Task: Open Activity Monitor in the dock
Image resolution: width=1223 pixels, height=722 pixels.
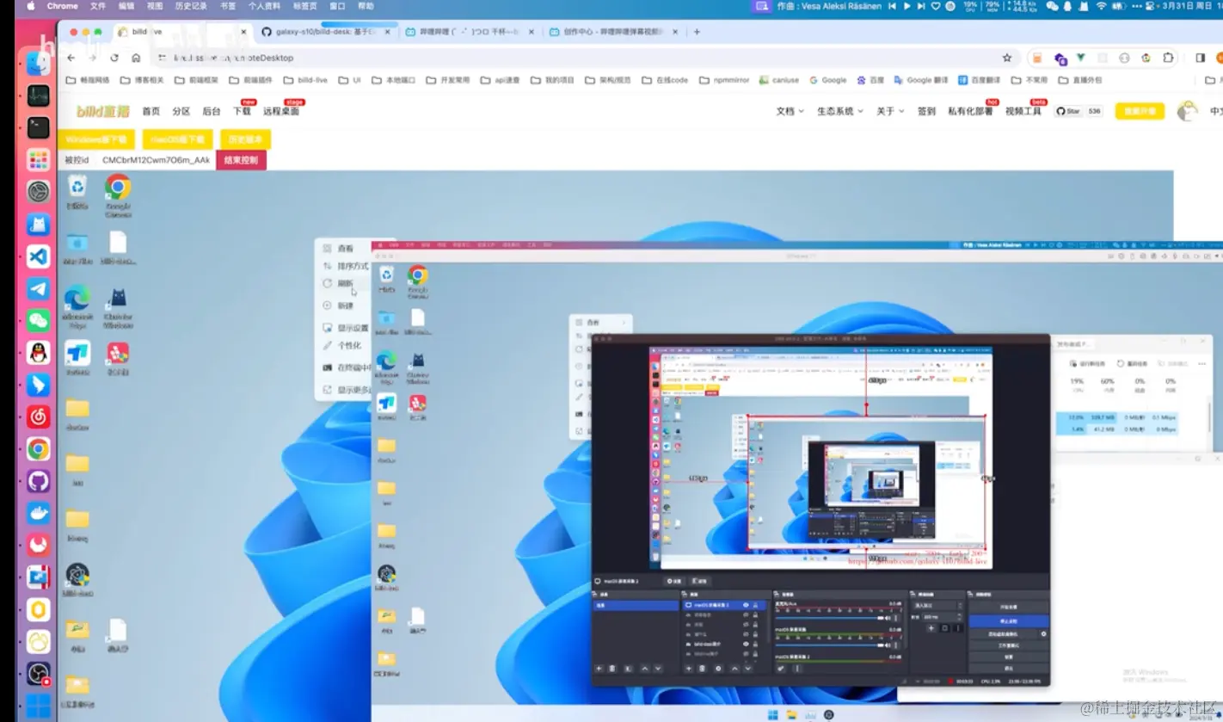Action: [38, 96]
